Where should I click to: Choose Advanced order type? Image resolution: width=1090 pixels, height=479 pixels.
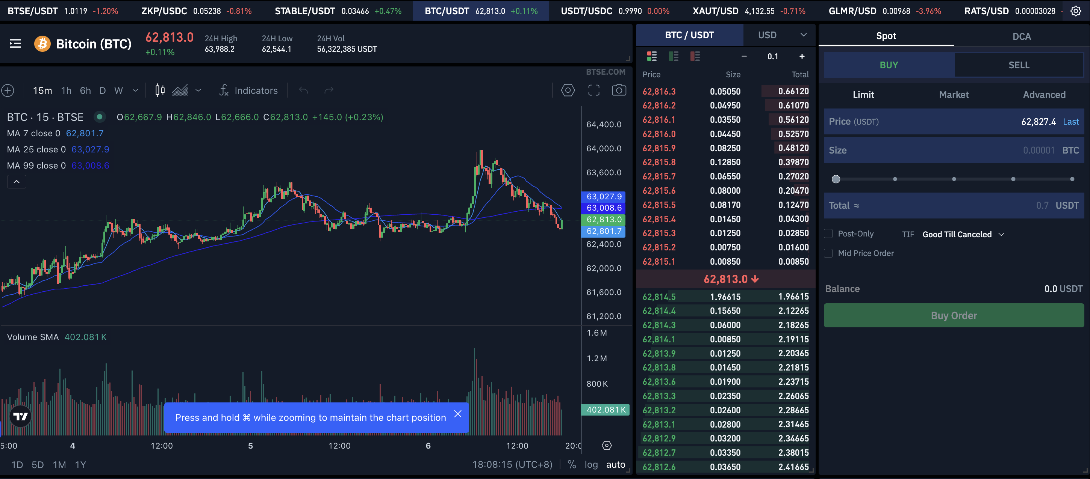click(x=1044, y=95)
